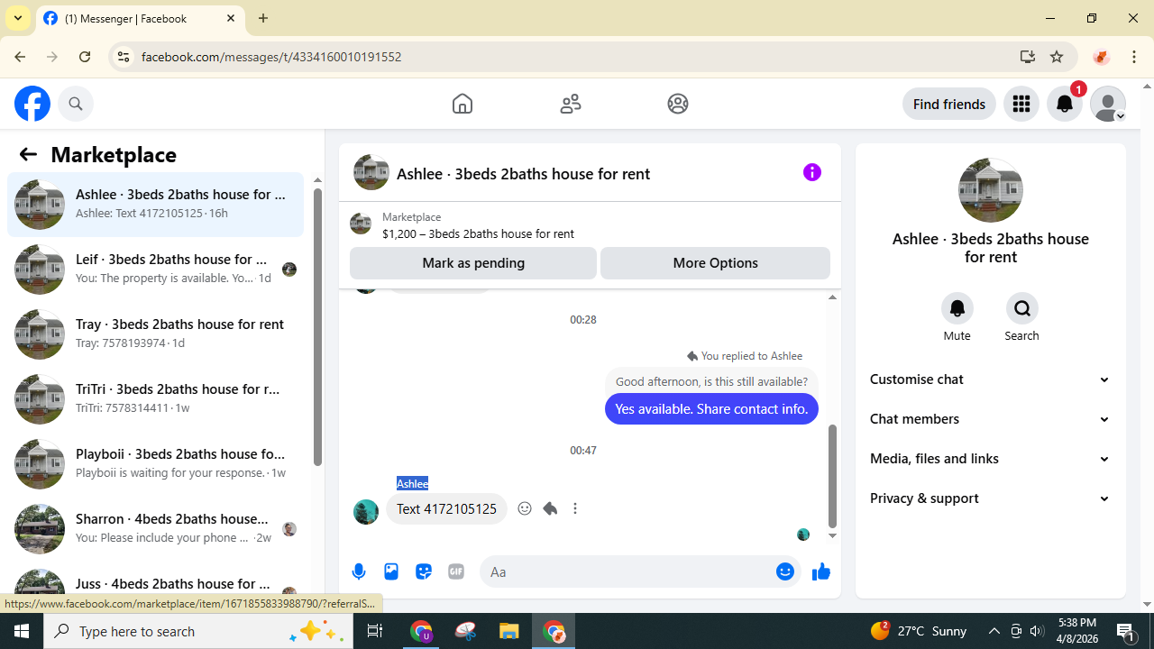
Task: Click Find friends button
Action: [x=948, y=104]
